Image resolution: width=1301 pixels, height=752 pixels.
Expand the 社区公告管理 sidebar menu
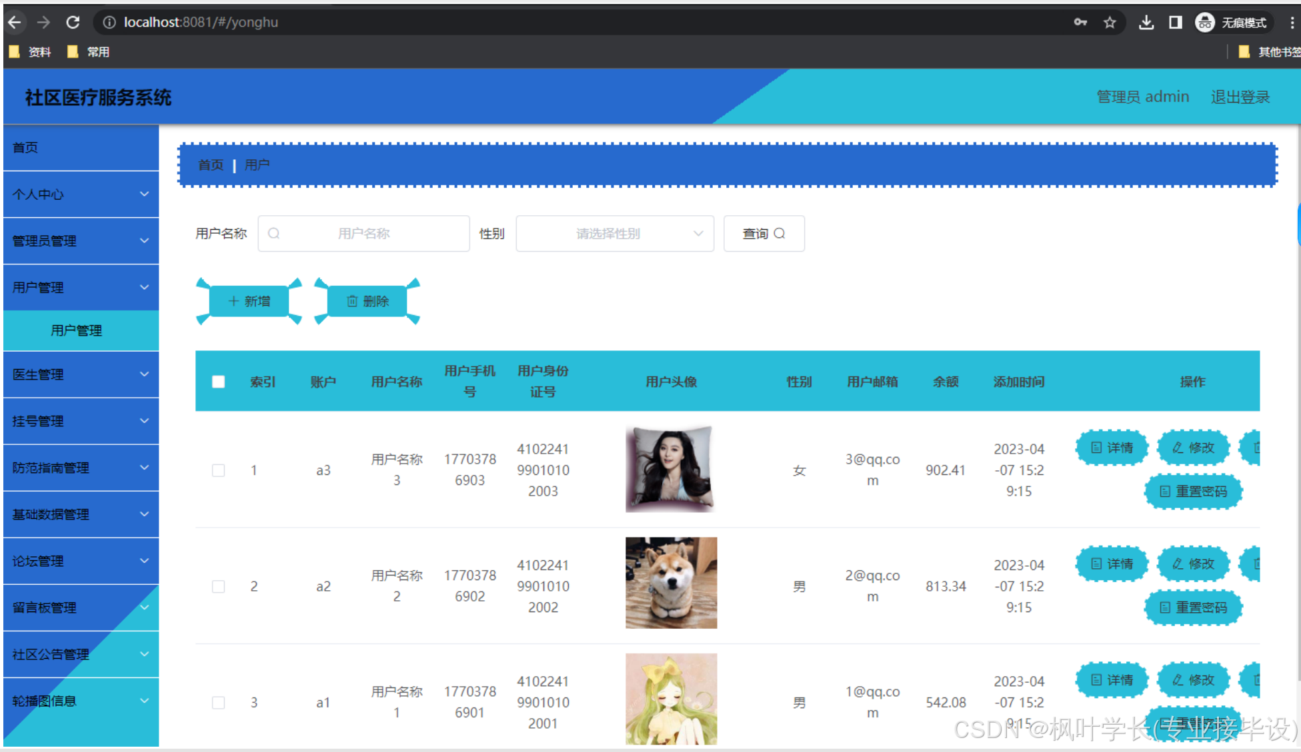click(81, 654)
